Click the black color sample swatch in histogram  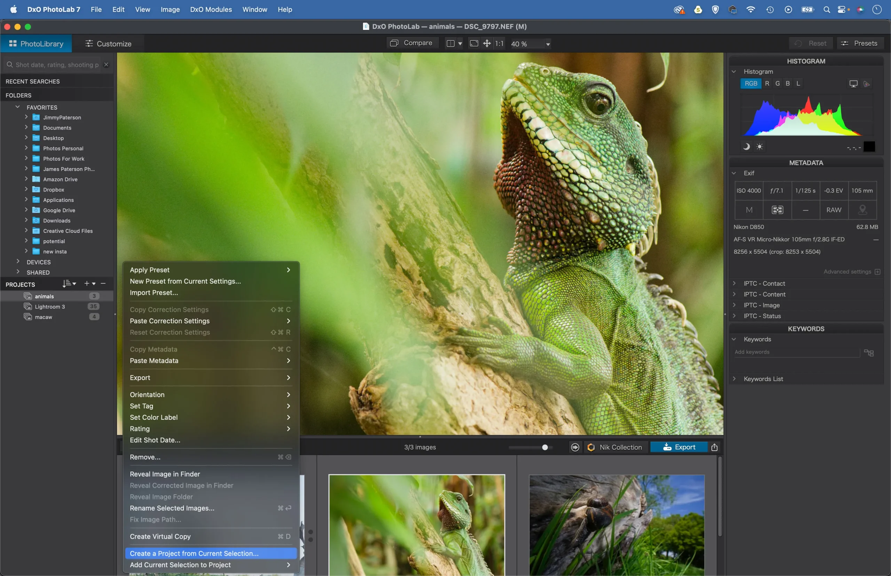click(869, 146)
